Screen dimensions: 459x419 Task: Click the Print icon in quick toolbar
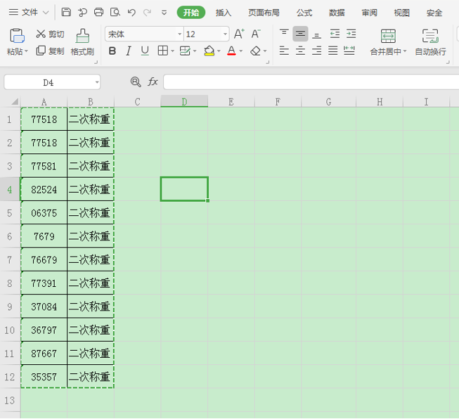[x=98, y=12]
